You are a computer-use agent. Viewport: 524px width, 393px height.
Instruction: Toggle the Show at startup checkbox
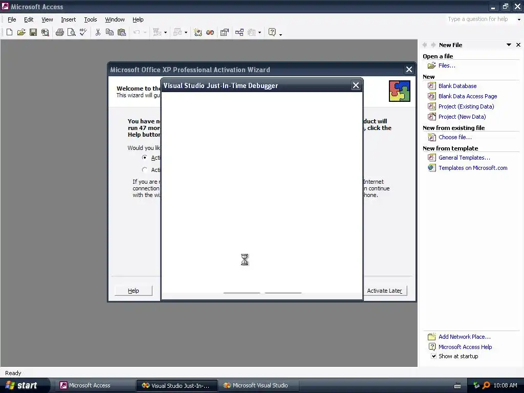tap(433, 356)
